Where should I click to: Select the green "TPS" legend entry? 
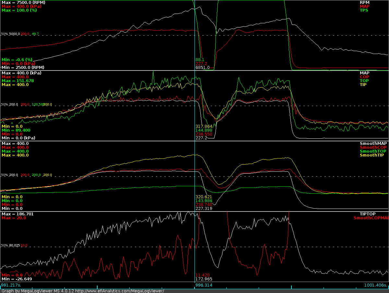pyautogui.click(x=364, y=10)
